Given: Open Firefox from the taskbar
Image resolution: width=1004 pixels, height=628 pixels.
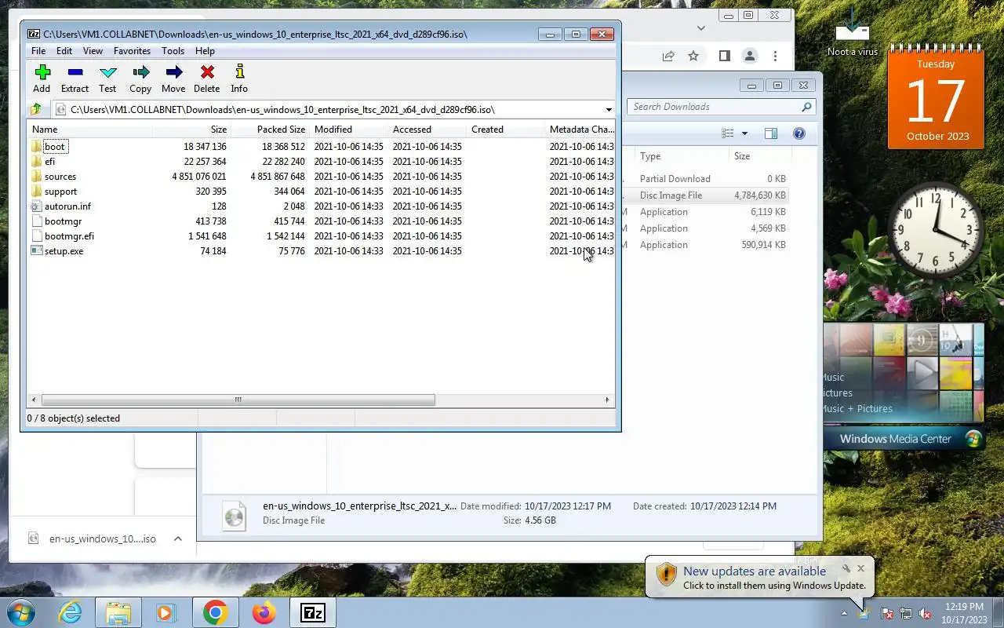Looking at the screenshot, I should [264, 612].
